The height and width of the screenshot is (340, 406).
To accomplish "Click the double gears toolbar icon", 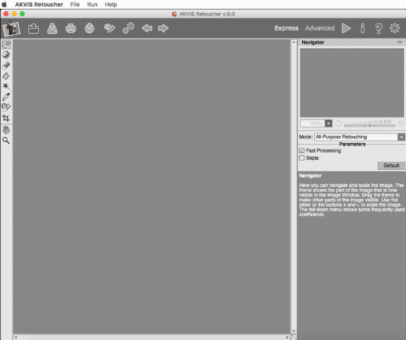I will click(x=129, y=28).
